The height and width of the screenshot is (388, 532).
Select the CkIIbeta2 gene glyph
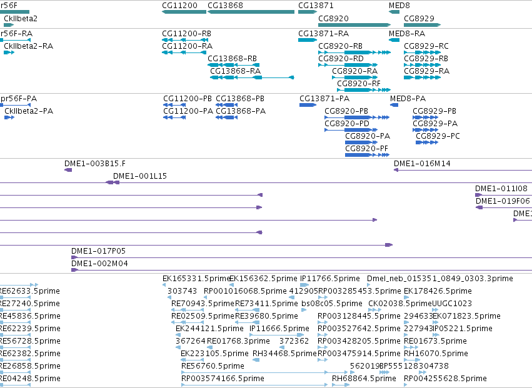click(9, 25)
